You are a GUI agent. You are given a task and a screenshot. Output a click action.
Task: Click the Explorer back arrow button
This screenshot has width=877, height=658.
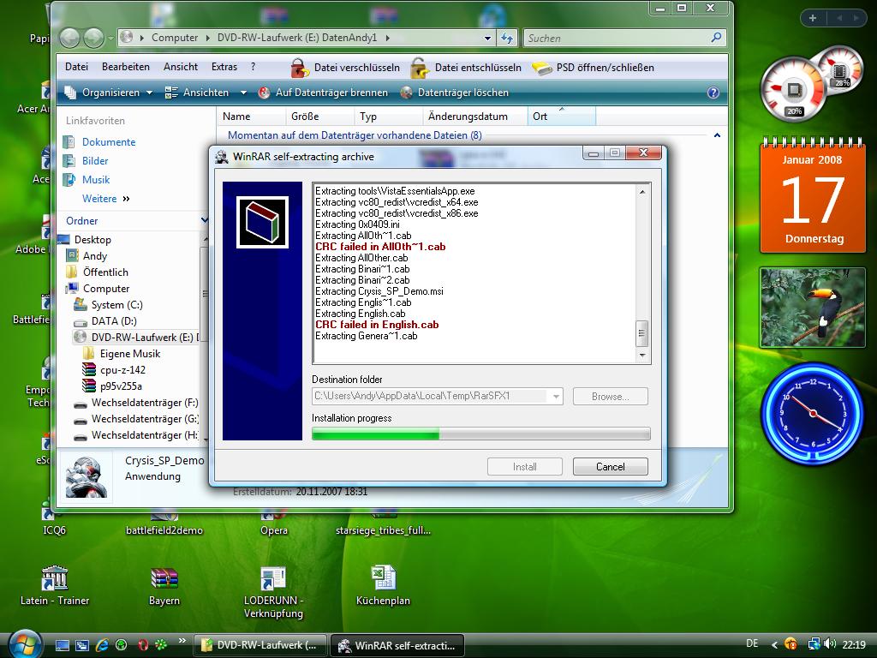(x=70, y=38)
